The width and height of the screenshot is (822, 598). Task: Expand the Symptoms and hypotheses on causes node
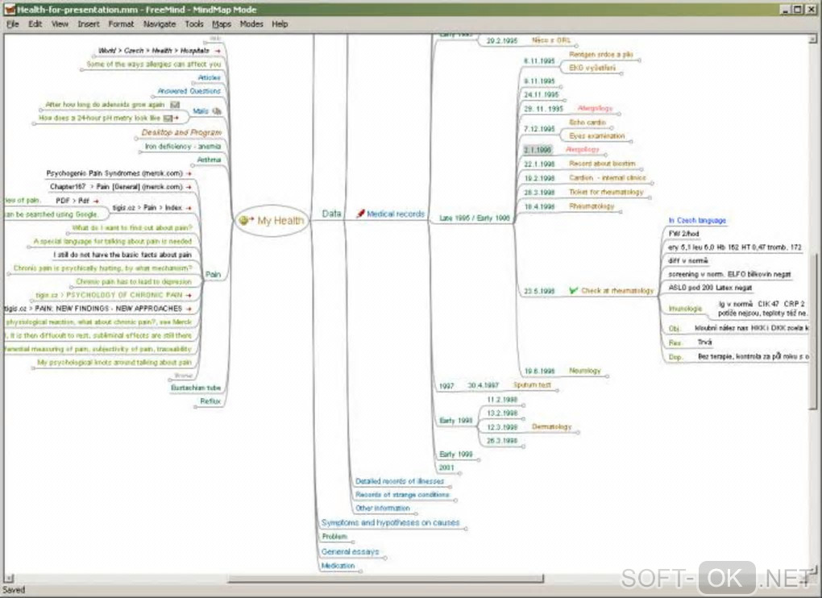coord(466,529)
